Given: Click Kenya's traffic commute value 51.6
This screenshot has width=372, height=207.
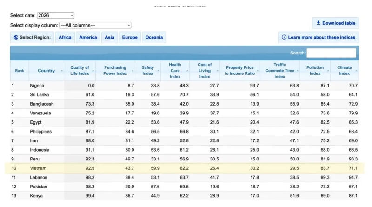Looking at the screenshot, I should point(294,196).
